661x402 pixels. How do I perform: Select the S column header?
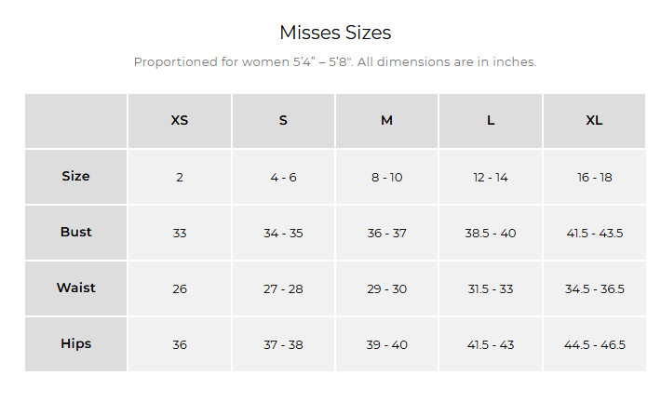pyautogui.click(x=283, y=121)
